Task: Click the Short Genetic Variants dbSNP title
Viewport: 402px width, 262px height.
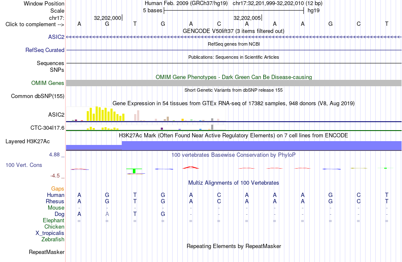Action: pyautogui.click(x=234, y=90)
